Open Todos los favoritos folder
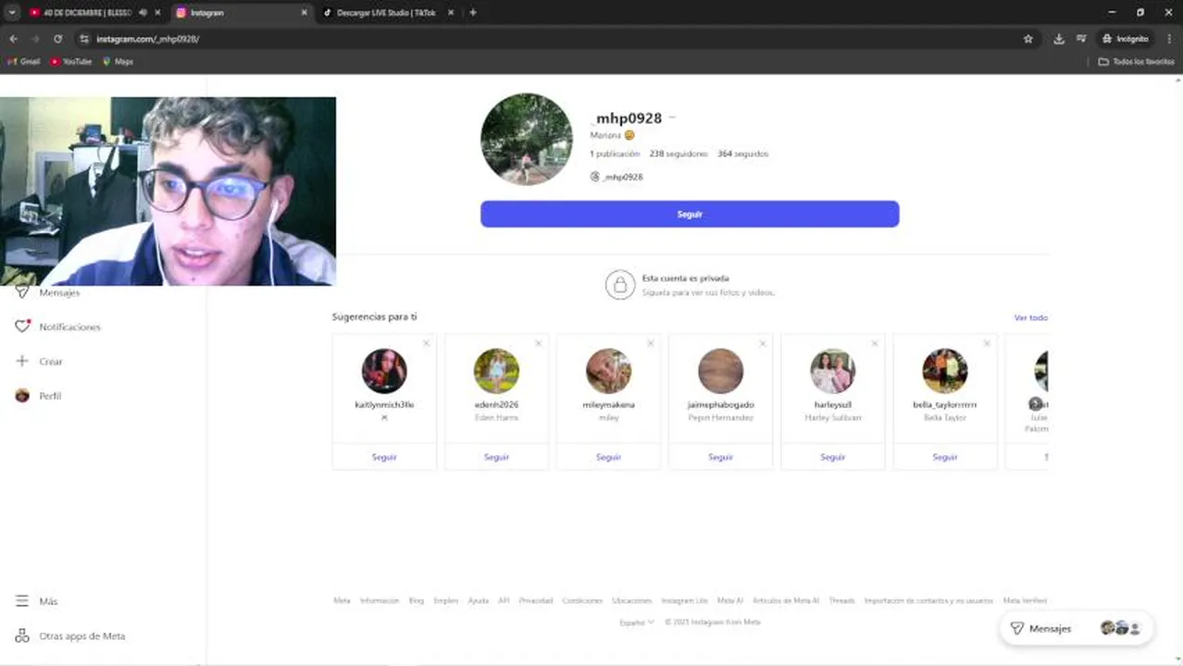Viewport: 1183px width, 666px height. tap(1136, 62)
